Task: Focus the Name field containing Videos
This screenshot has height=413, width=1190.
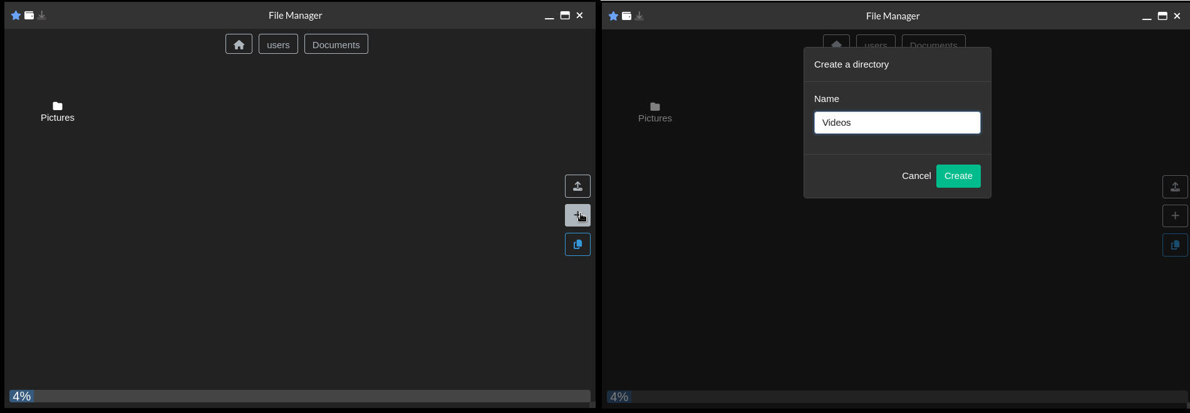Action: tap(896, 123)
